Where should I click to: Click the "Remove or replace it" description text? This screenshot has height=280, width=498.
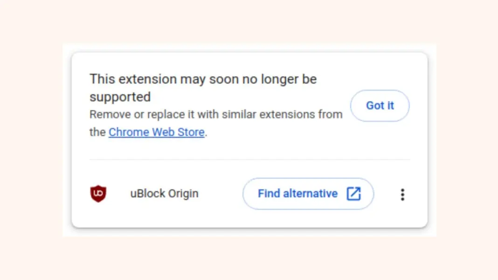pyautogui.click(x=216, y=123)
